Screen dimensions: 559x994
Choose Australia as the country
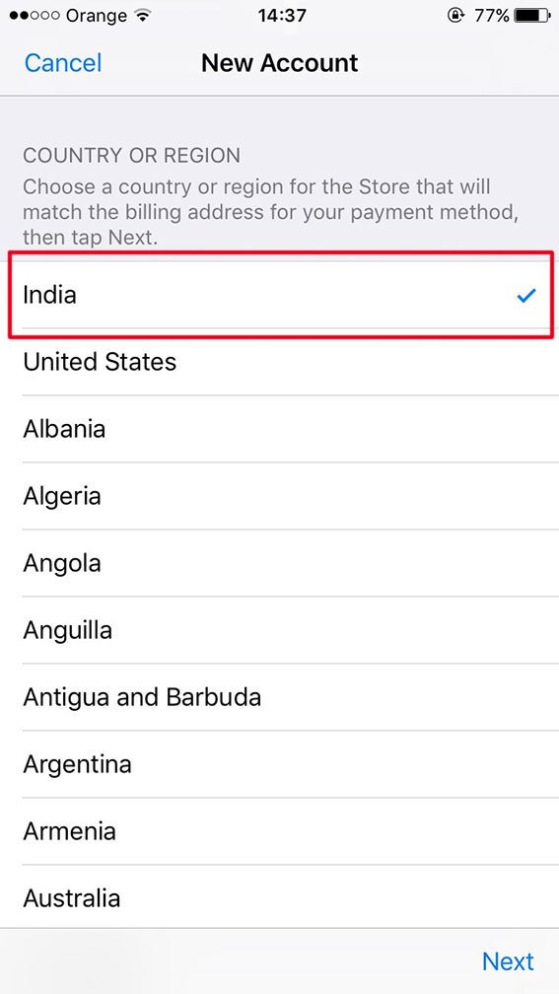pyautogui.click(x=280, y=897)
